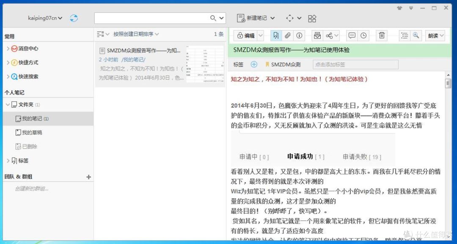Open the dropdown next to fullscreen icon
457x244 pixels.
(x=299, y=18)
